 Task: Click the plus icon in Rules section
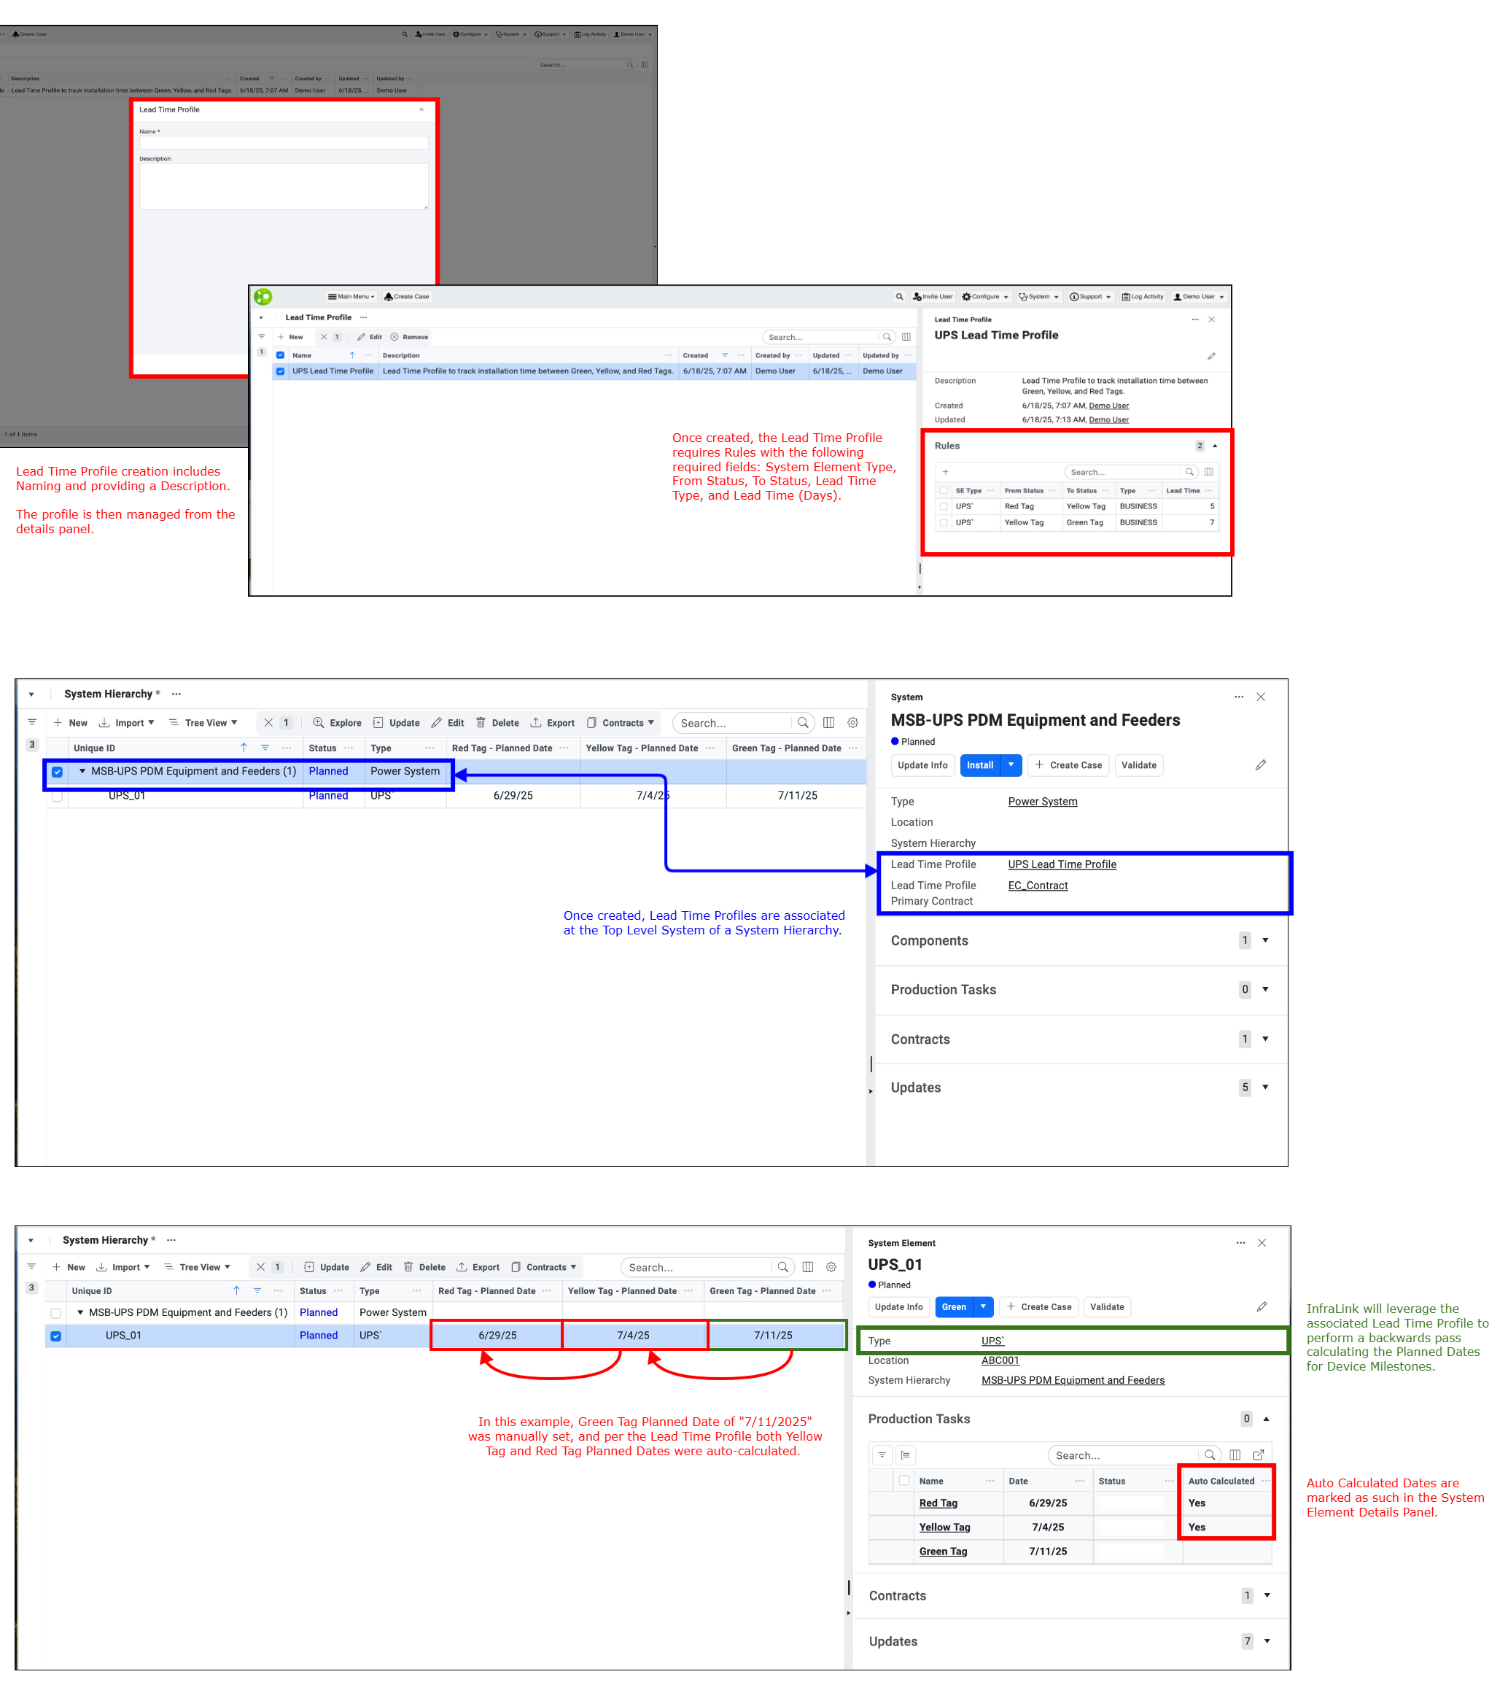(944, 472)
